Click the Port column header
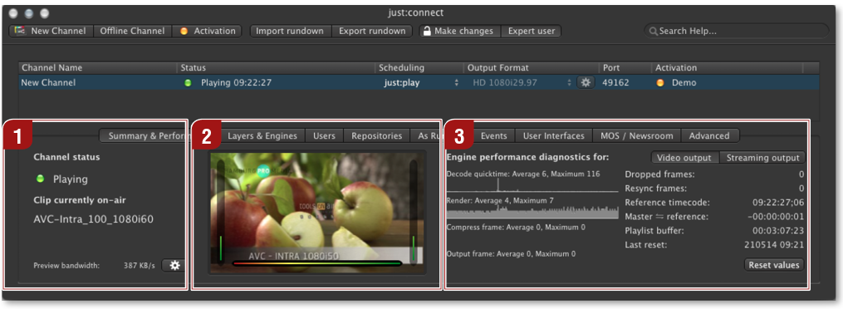The image size is (843, 309). coord(625,68)
